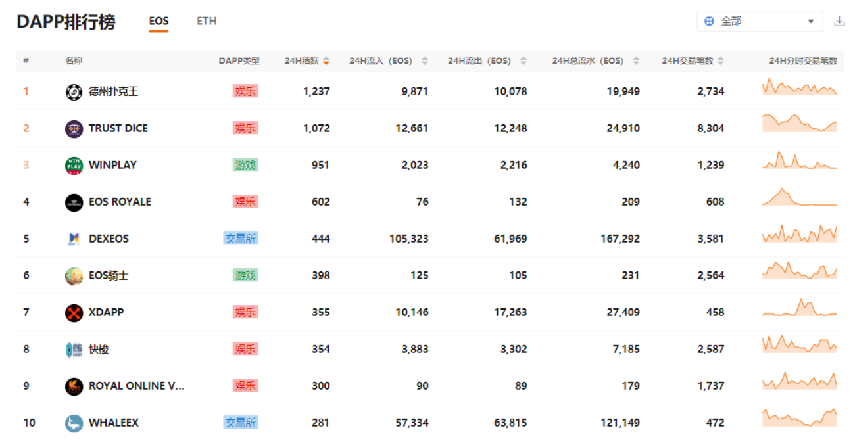Switch to the ETH tab
The height and width of the screenshot is (441, 853).
[207, 21]
